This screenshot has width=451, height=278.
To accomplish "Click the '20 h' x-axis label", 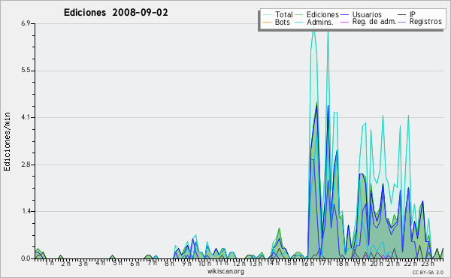I will coord(377,263).
